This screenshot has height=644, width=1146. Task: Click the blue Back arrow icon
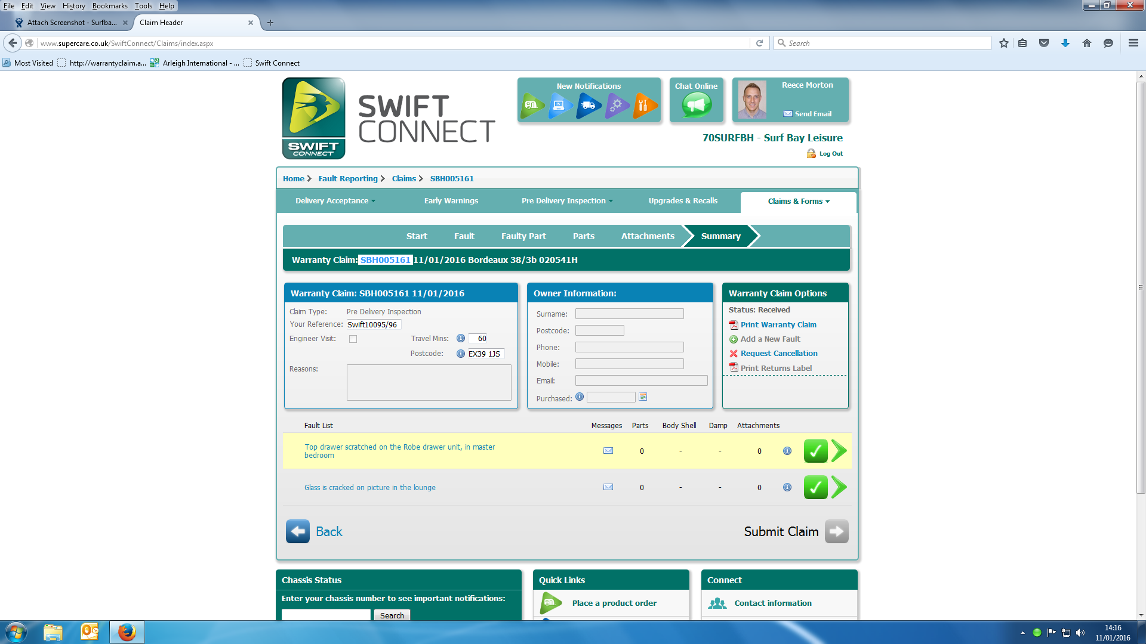point(297,531)
